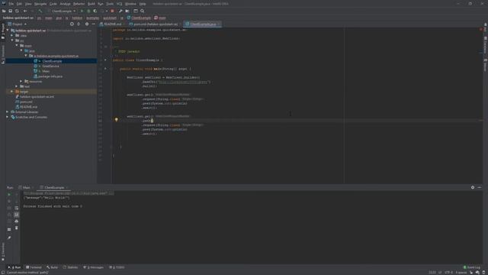Open the TODO tool window button
This screenshot has width=488, height=275.
point(117,267)
